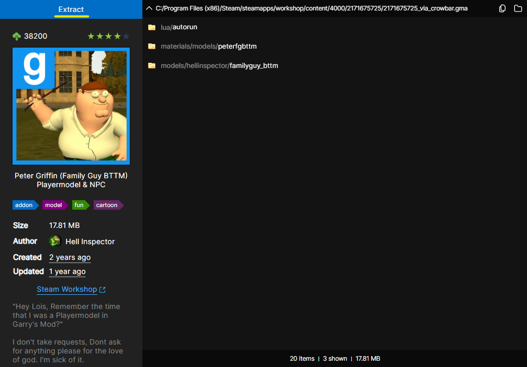Viewport: 527px width, 367px height.
Task: Select the green fun tag
Action: point(80,205)
